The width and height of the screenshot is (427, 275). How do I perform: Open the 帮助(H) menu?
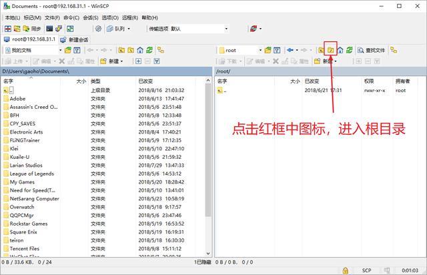(149, 18)
